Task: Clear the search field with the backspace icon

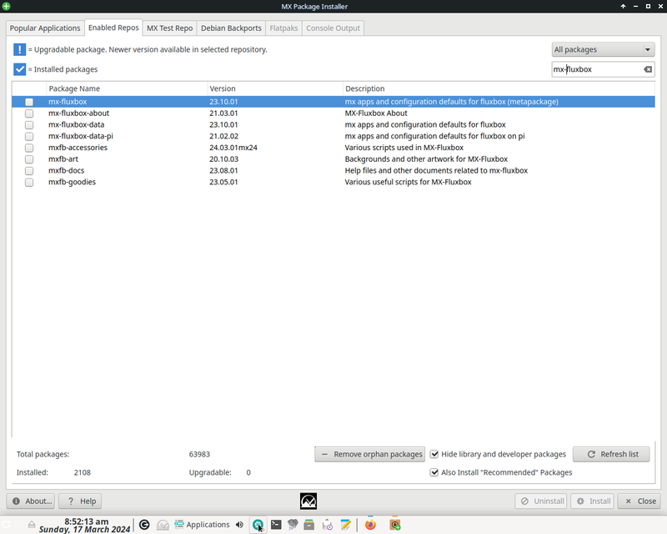Action: [x=648, y=69]
